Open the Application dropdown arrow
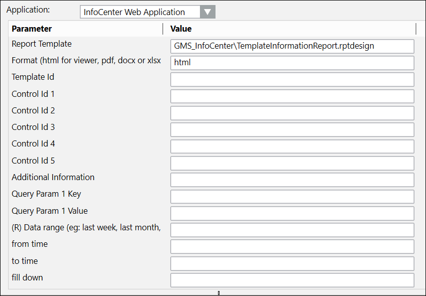426x296 pixels. (207, 12)
